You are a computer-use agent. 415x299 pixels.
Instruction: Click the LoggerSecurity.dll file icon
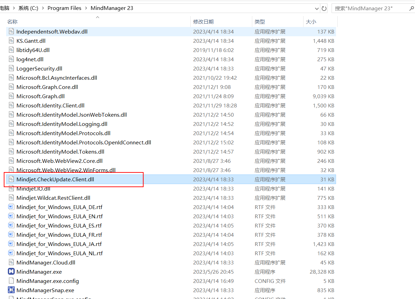click(11, 68)
